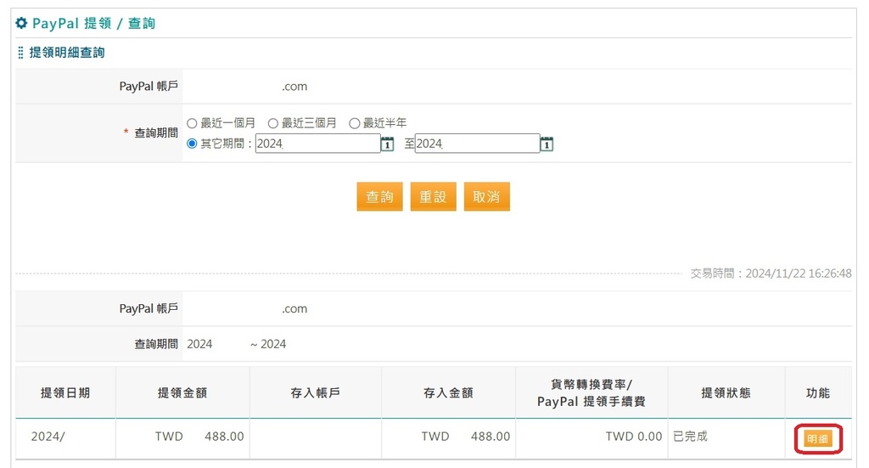Viewport: 869px width, 468px height.
Task: Click the 提領金額 column header
Action: point(182,392)
